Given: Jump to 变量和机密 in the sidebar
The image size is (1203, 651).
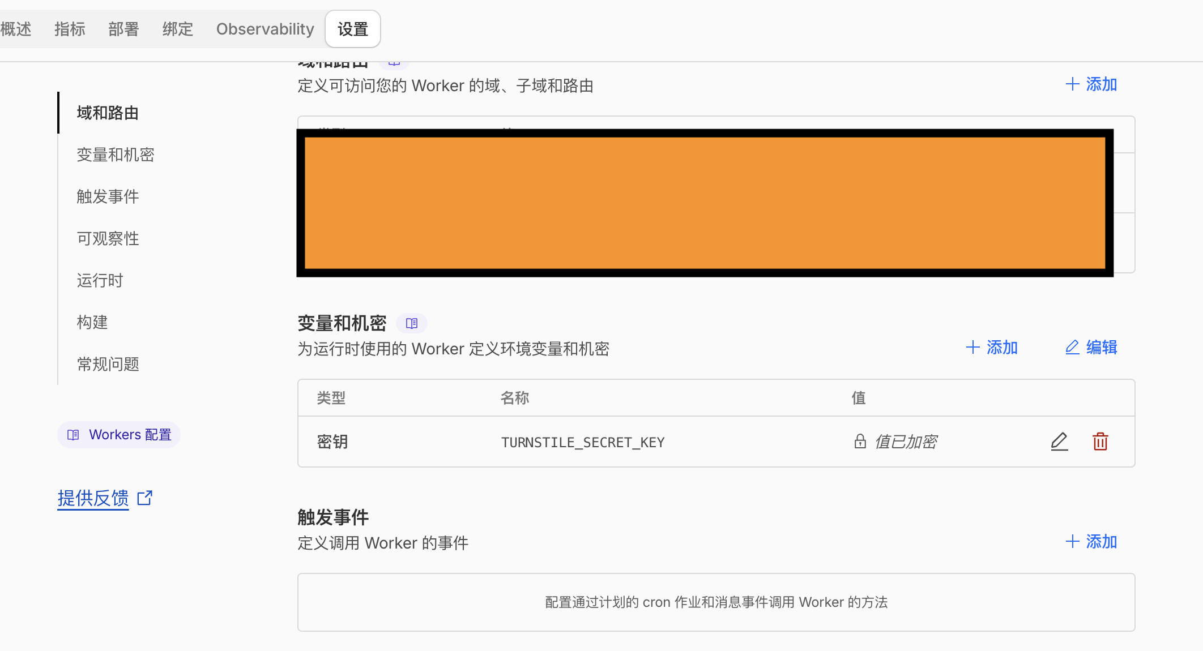Looking at the screenshot, I should (116, 155).
